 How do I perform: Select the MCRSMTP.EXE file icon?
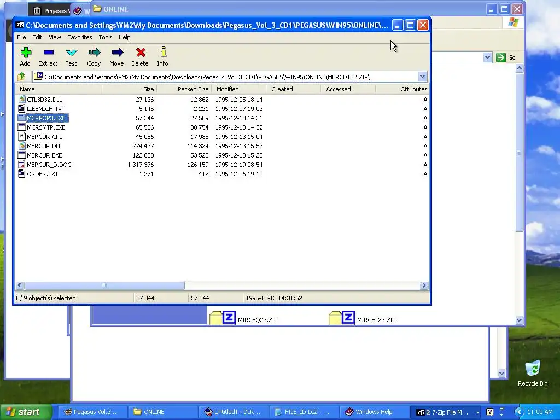tap(22, 127)
